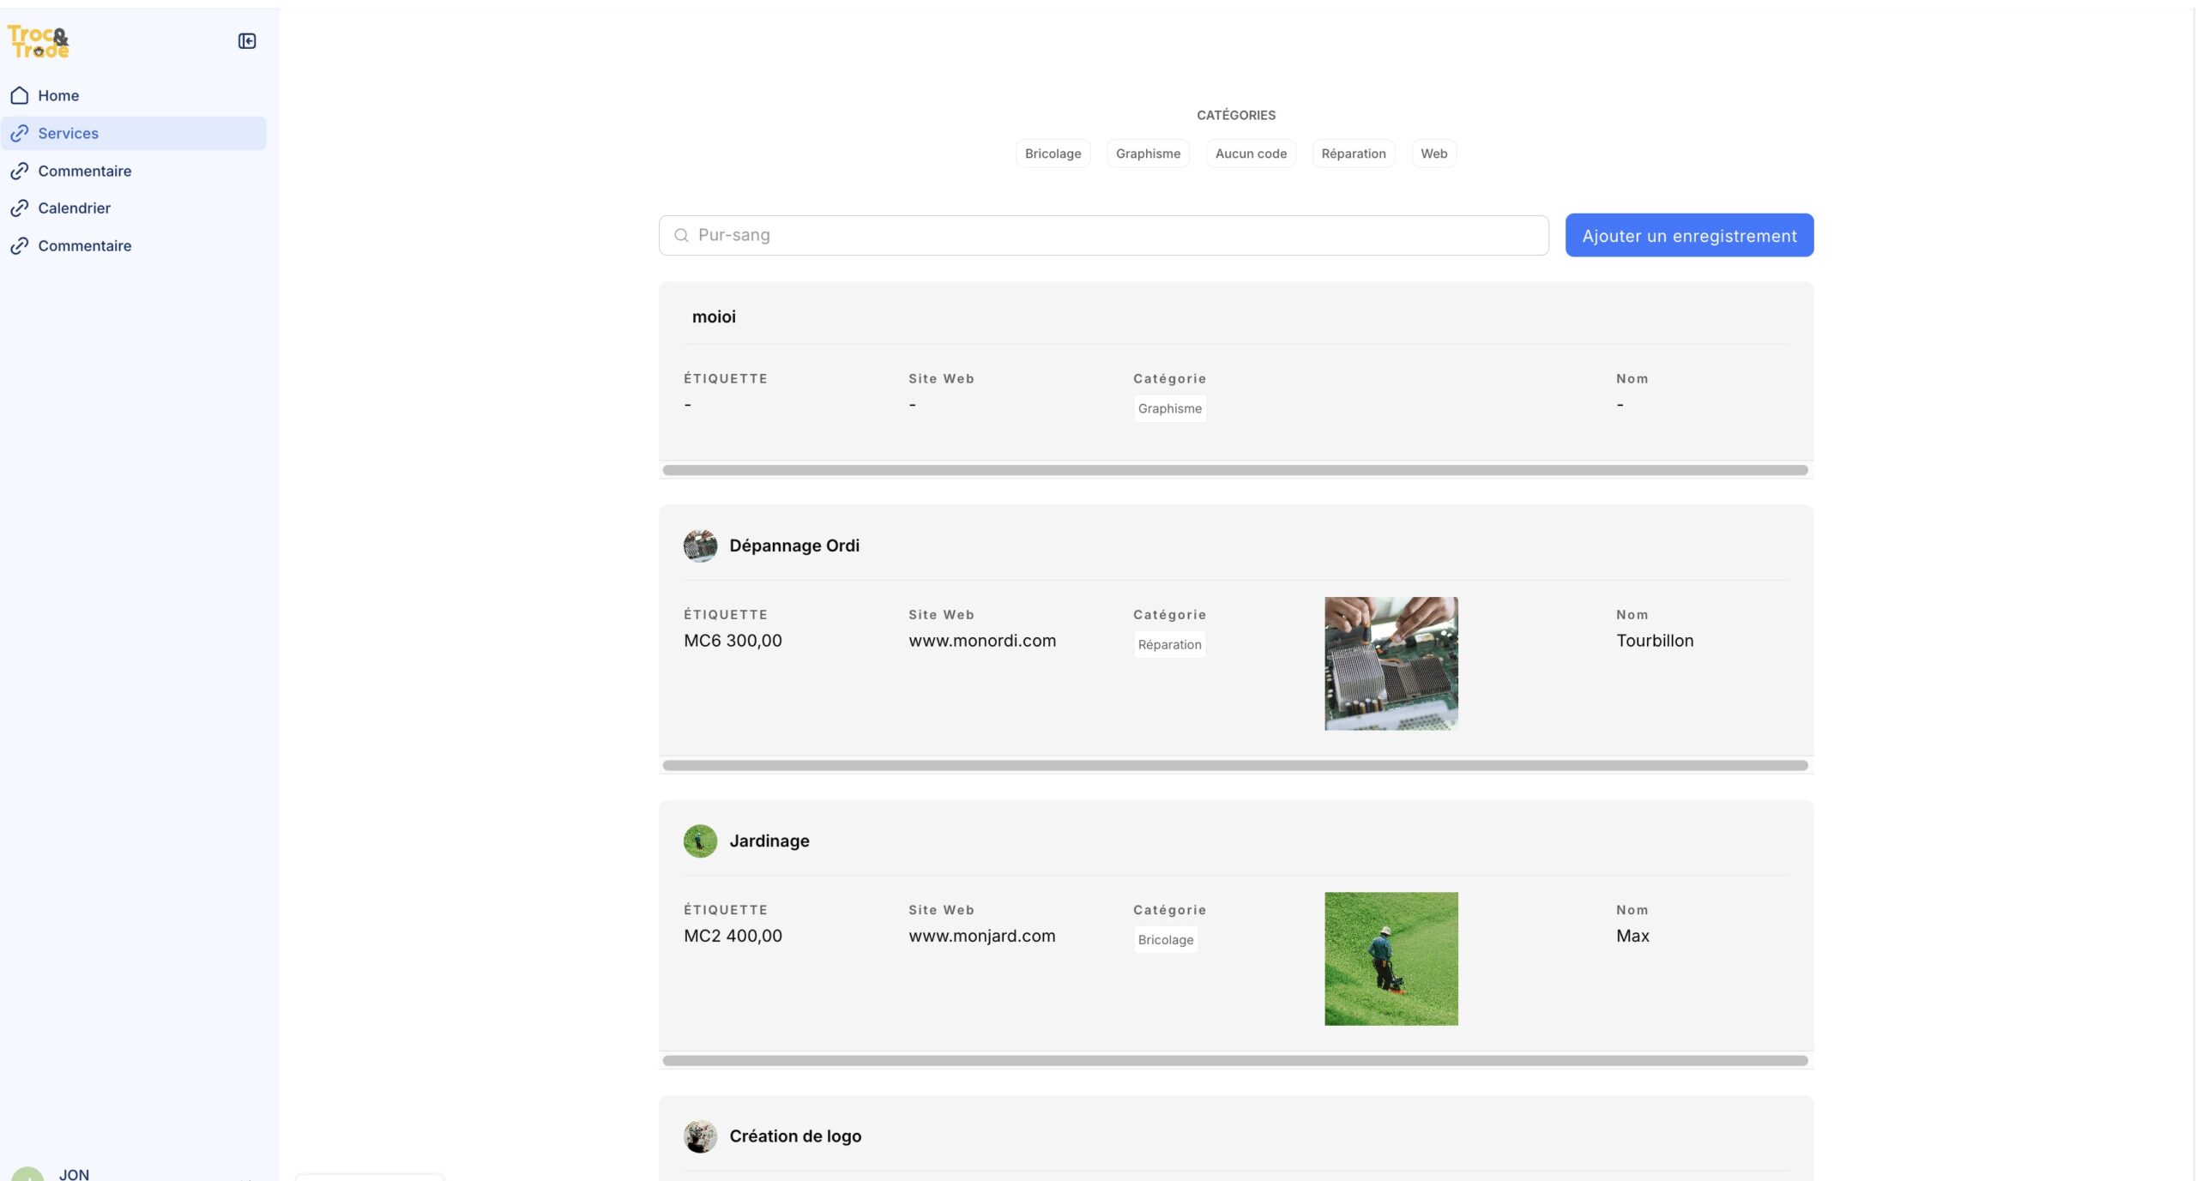This screenshot has width=2196, height=1181.
Task: Click the horizontal scrollbar under the moioi card
Action: click(x=1235, y=470)
